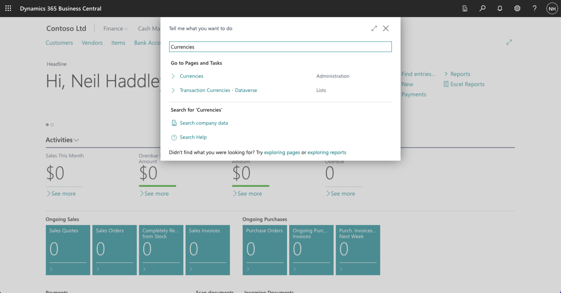Open the Customers navigation item
Viewport: 561px width, 293px height.
[59, 43]
